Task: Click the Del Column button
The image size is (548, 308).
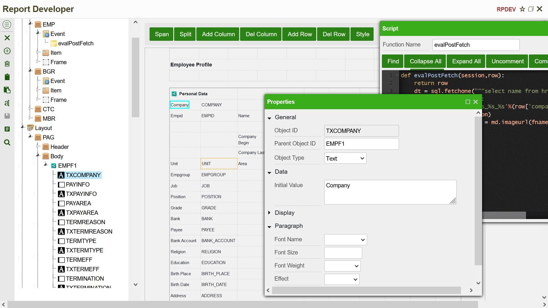Action: tap(261, 34)
